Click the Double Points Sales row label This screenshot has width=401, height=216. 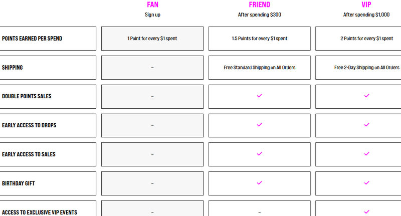[x=26, y=96]
